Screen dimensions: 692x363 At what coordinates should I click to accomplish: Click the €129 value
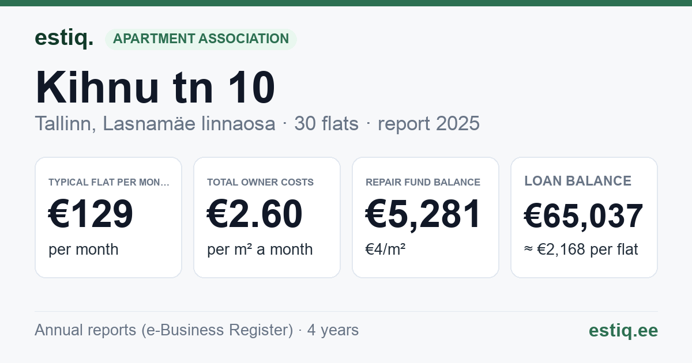coord(91,214)
